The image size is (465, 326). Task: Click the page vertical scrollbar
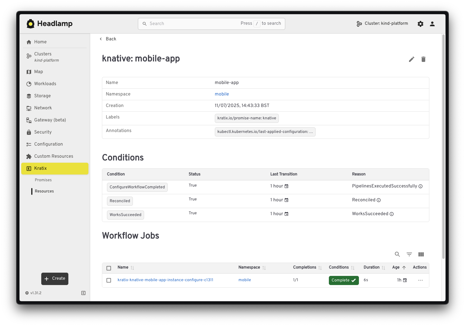click(443, 147)
